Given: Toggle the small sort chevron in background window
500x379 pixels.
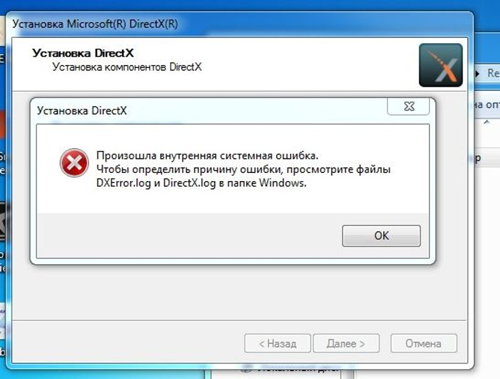Looking at the screenshot, I should [x=487, y=122].
